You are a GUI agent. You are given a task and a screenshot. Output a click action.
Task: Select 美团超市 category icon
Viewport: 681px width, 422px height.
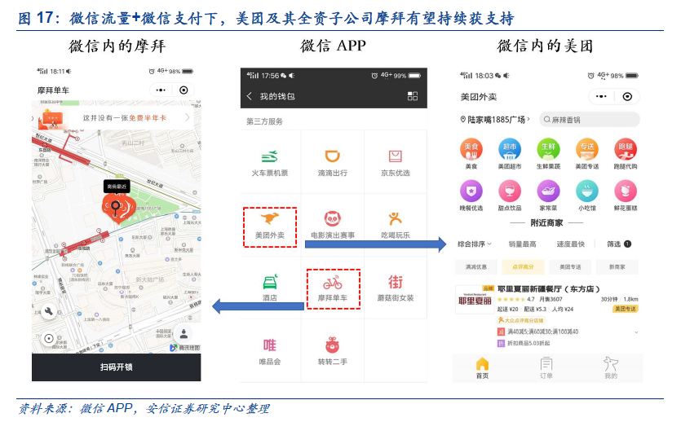click(510, 154)
